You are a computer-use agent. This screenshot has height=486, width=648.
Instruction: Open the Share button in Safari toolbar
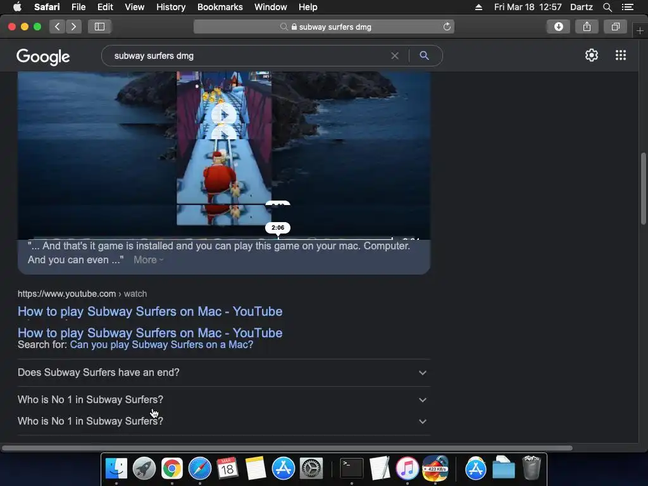coord(587,27)
